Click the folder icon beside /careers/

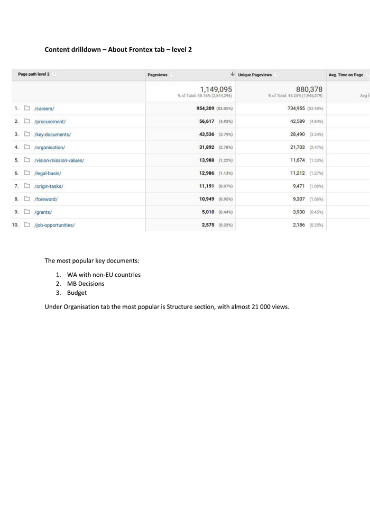tap(27, 109)
